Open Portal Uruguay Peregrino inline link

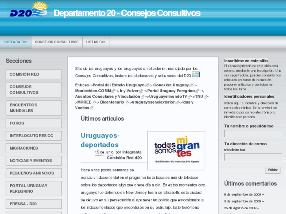click(x=171, y=91)
